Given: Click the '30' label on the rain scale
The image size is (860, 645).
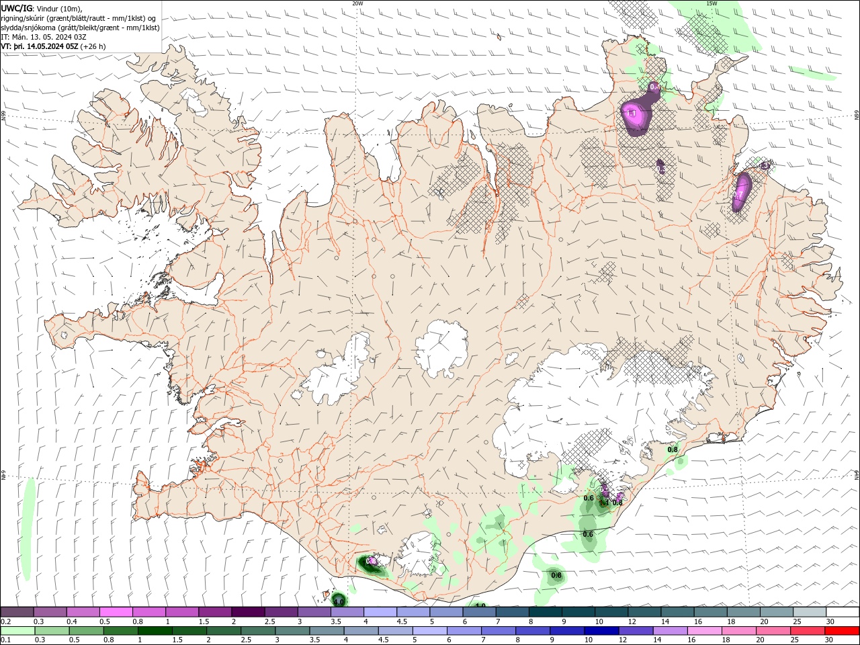Looking at the screenshot, I should click(x=830, y=640).
